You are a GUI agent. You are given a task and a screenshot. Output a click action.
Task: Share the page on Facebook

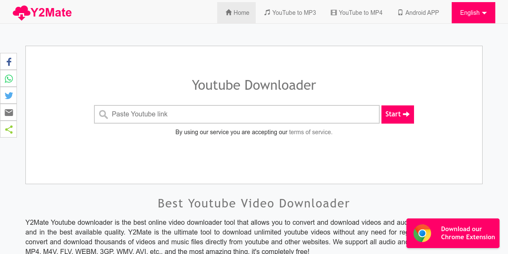click(x=8, y=62)
